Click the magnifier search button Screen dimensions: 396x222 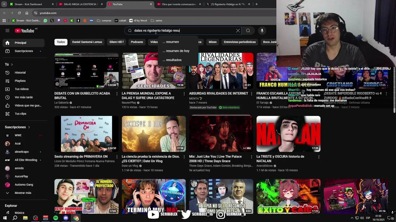coord(248,31)
